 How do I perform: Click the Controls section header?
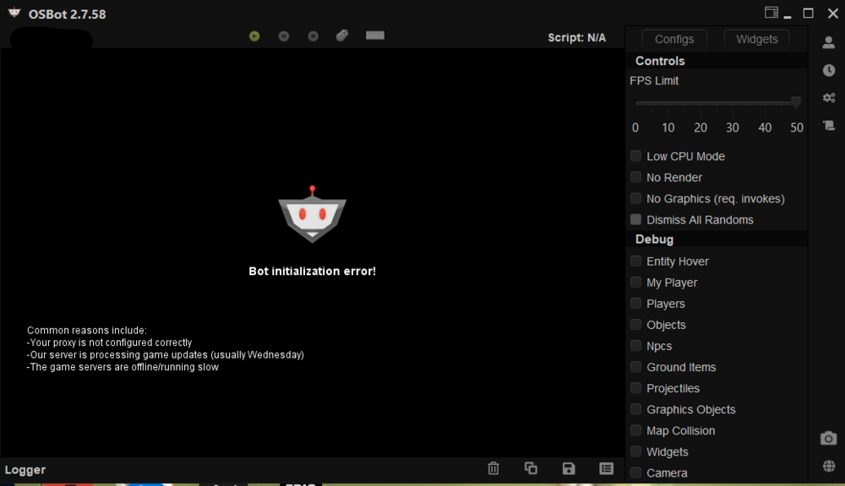[x=660, y=61]
